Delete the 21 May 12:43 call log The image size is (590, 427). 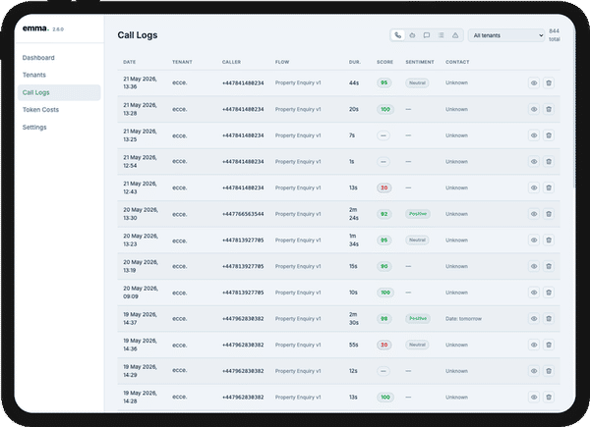(549, 187)
